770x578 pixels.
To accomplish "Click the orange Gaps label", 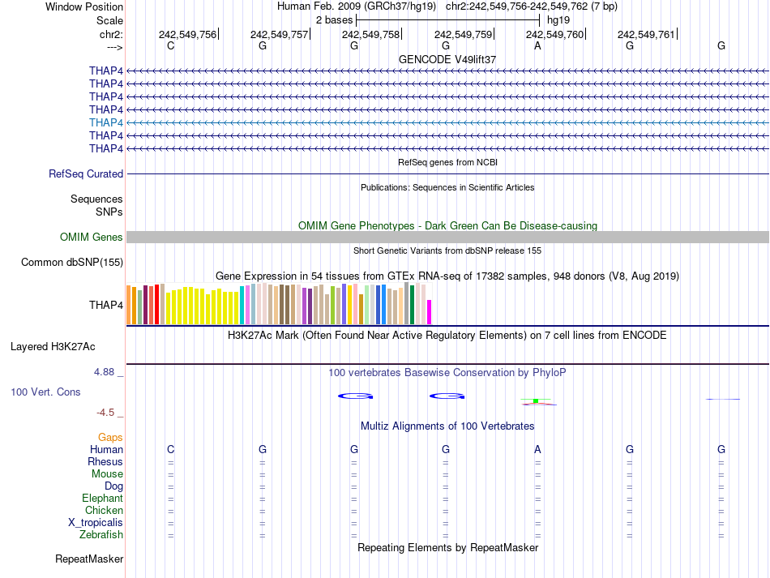I will (110, 437).
